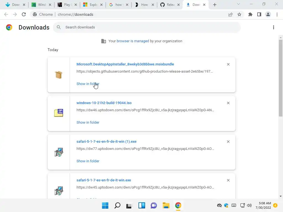Open the notification badge showing 4

click(275, 205)
